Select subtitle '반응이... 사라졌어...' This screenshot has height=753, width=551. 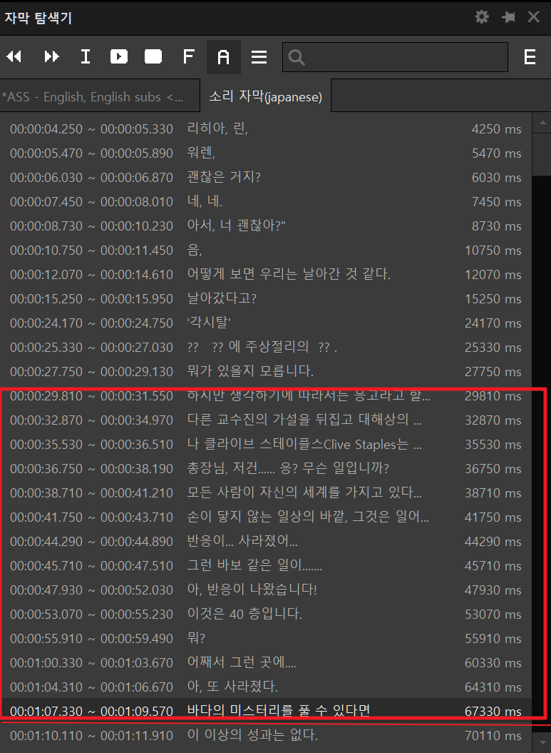coord(266,541)
